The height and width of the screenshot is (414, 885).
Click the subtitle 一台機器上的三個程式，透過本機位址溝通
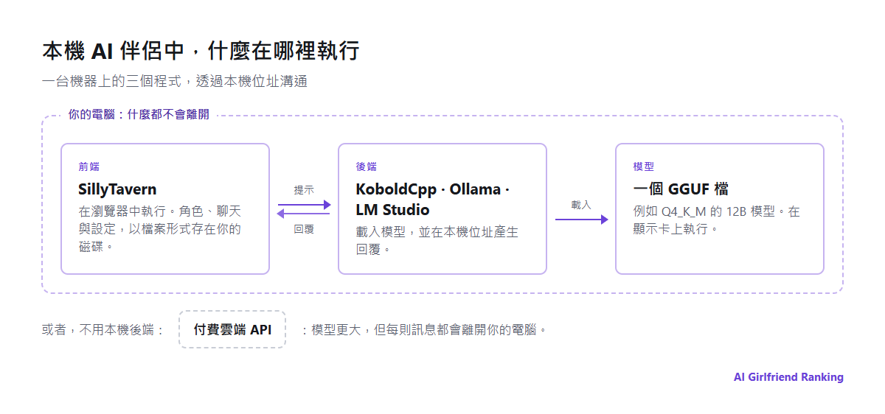(175, 82)
